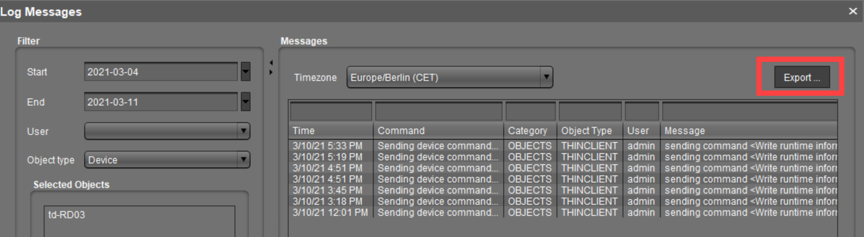The image size is (864, 237).
Task: Select td-RD03 in Selected Objects
Action: 67,215
